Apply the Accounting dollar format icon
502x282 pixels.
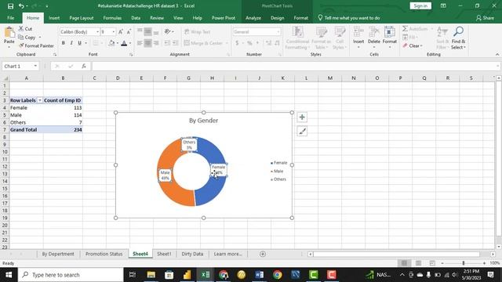pyautogui.click(x=237, y=43)
